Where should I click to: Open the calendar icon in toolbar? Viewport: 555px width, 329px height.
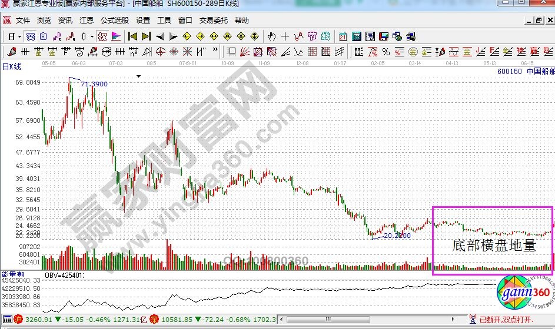coord(343,36)
